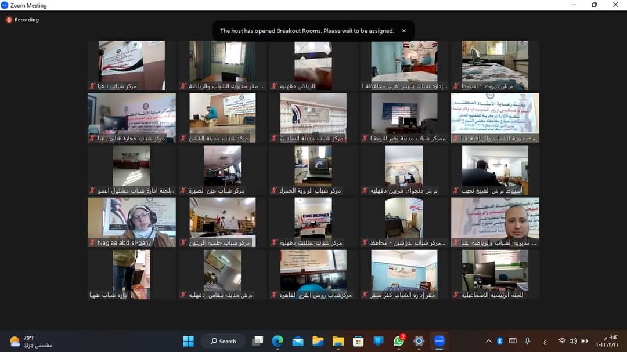Open the Wi-Fi network tray icon

pos(561,341)
